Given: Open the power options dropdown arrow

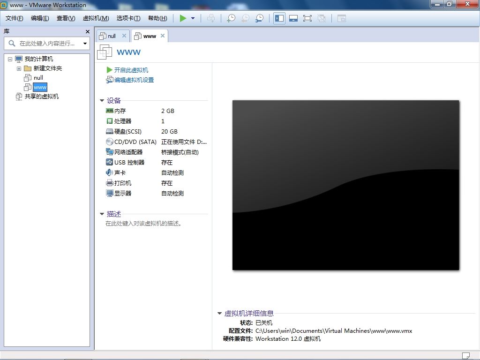Looking at the screenshot, I should tap(193, 18).
